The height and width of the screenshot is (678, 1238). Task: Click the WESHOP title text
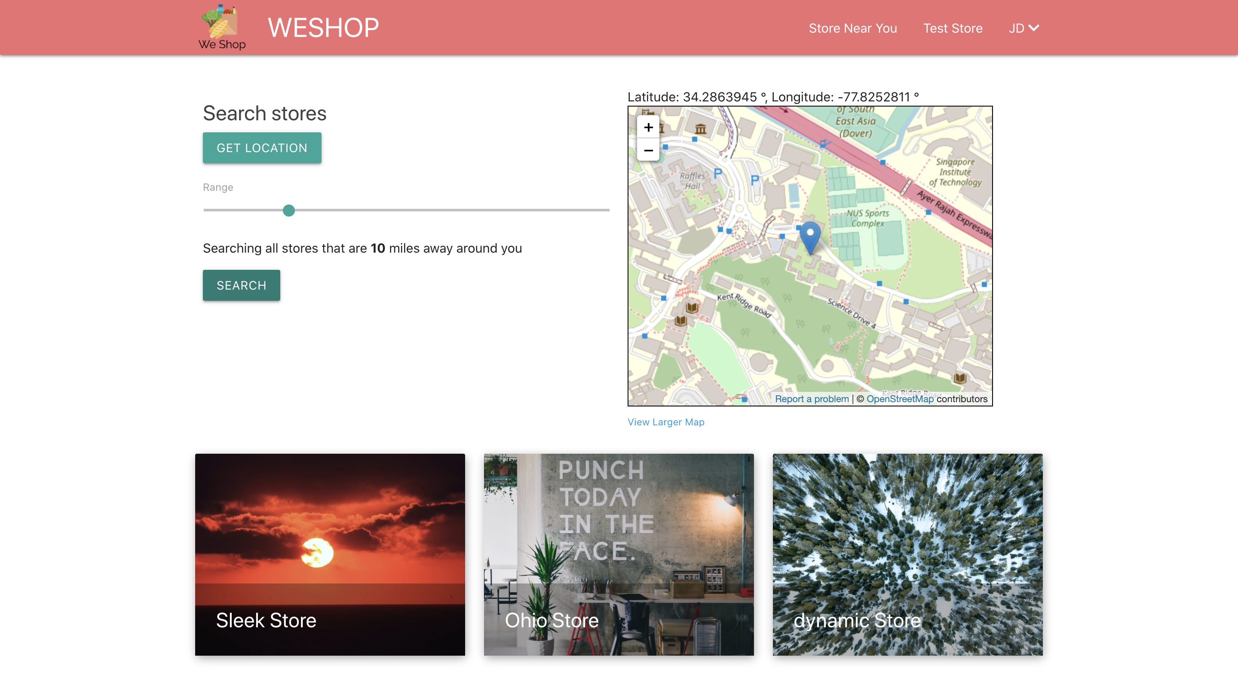(x=323, y=27)
